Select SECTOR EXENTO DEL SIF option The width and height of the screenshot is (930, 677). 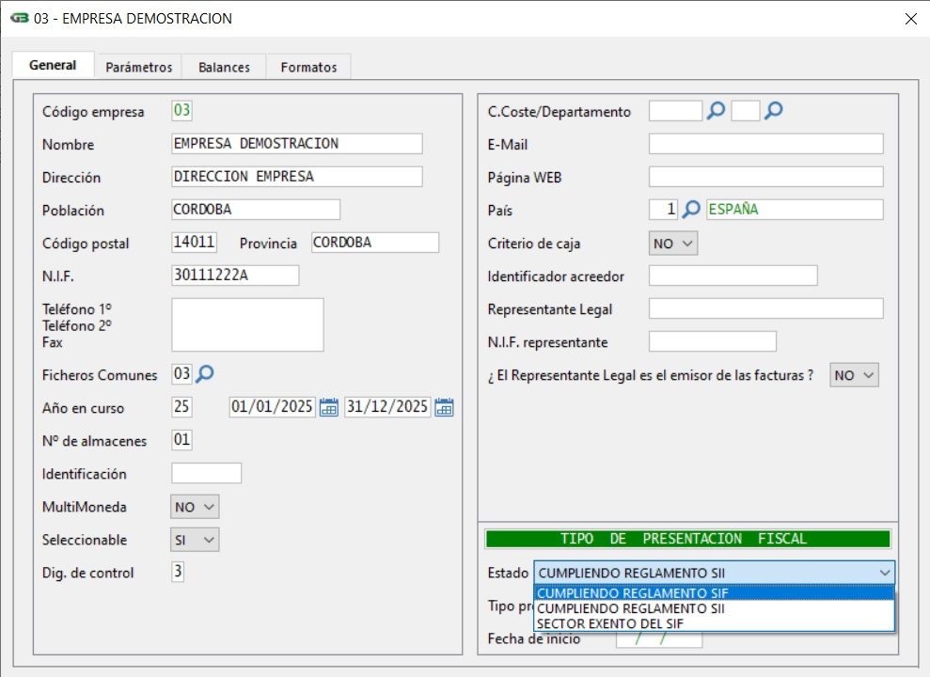click(714, 623)
